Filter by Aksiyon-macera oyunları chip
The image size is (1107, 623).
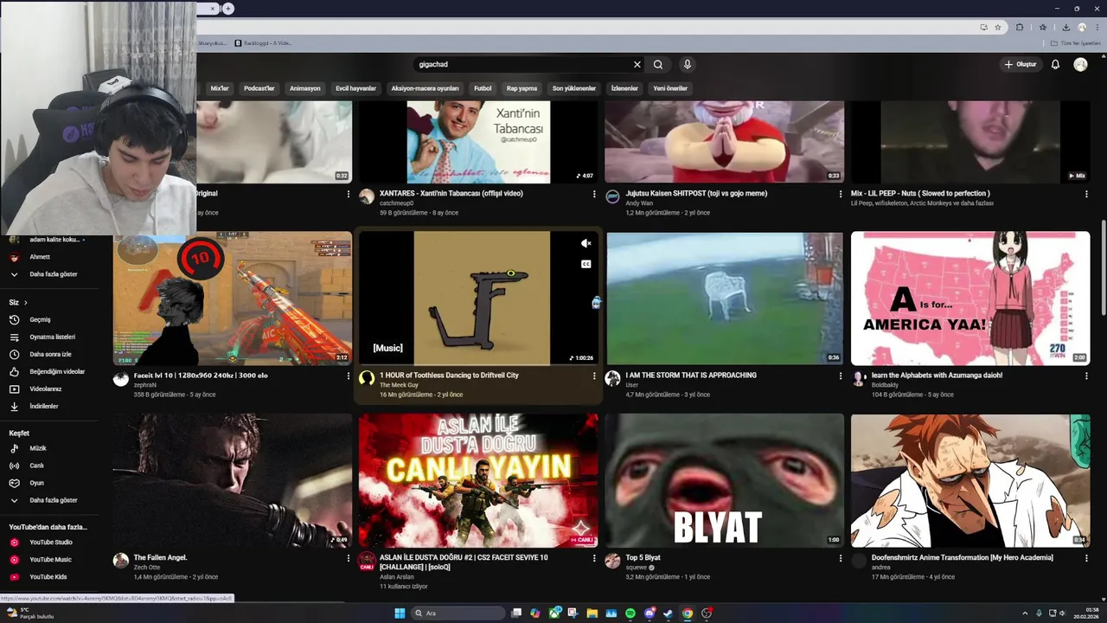pyautogui.click(x=425, y=88)
